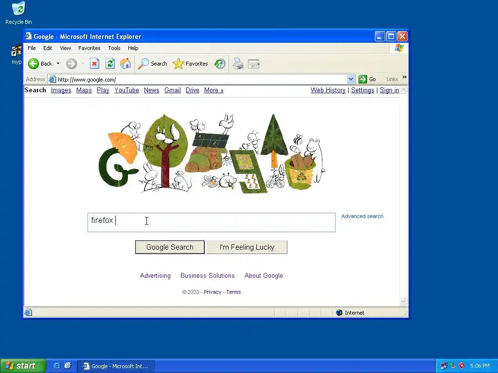Open the Business Solutions link
498x373 pixels.
(207, 276)
